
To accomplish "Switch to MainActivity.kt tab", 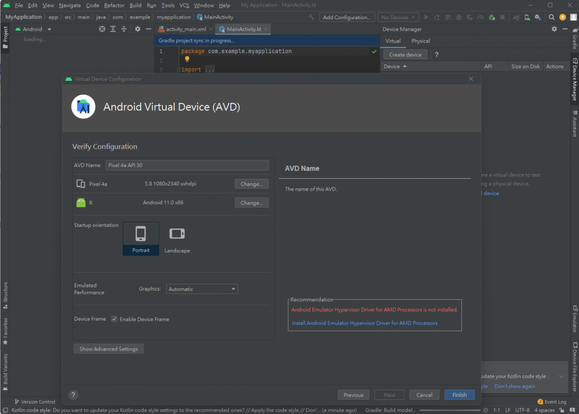I will [x=244, y=29].
